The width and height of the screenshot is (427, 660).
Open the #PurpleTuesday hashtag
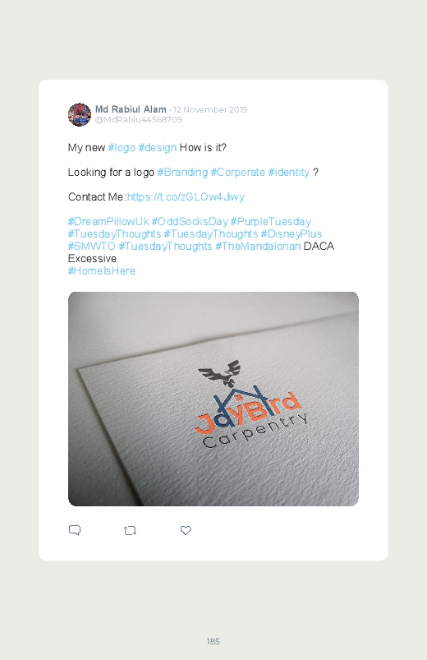pyautogui.click(x=271, y=222)
